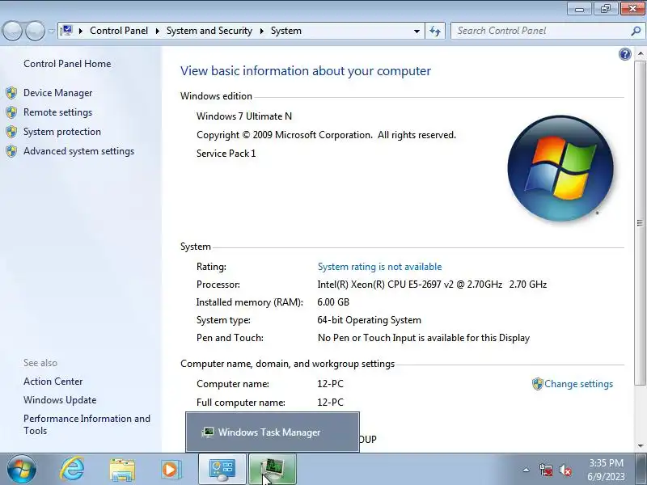This screenshot has height=485, width=647.
Task: Click the Full computer name value 12-PC
Action: coord(330,403)
